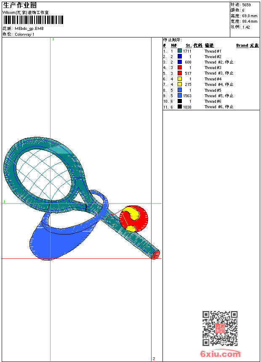This screenshot has height=362, width=261.
Task: Click the red marker number 2 at bottom
Action: [154, 359]
